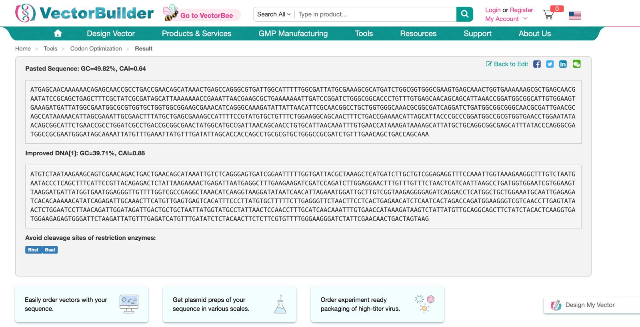This screenshot has width=640, height=327.
Task: Click the VectorBuilder logo
Action: click(x=84, y=13)
